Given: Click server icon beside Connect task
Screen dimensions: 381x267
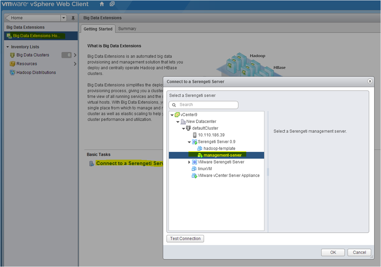Looking at the screenshot, I should coord(91,163).
